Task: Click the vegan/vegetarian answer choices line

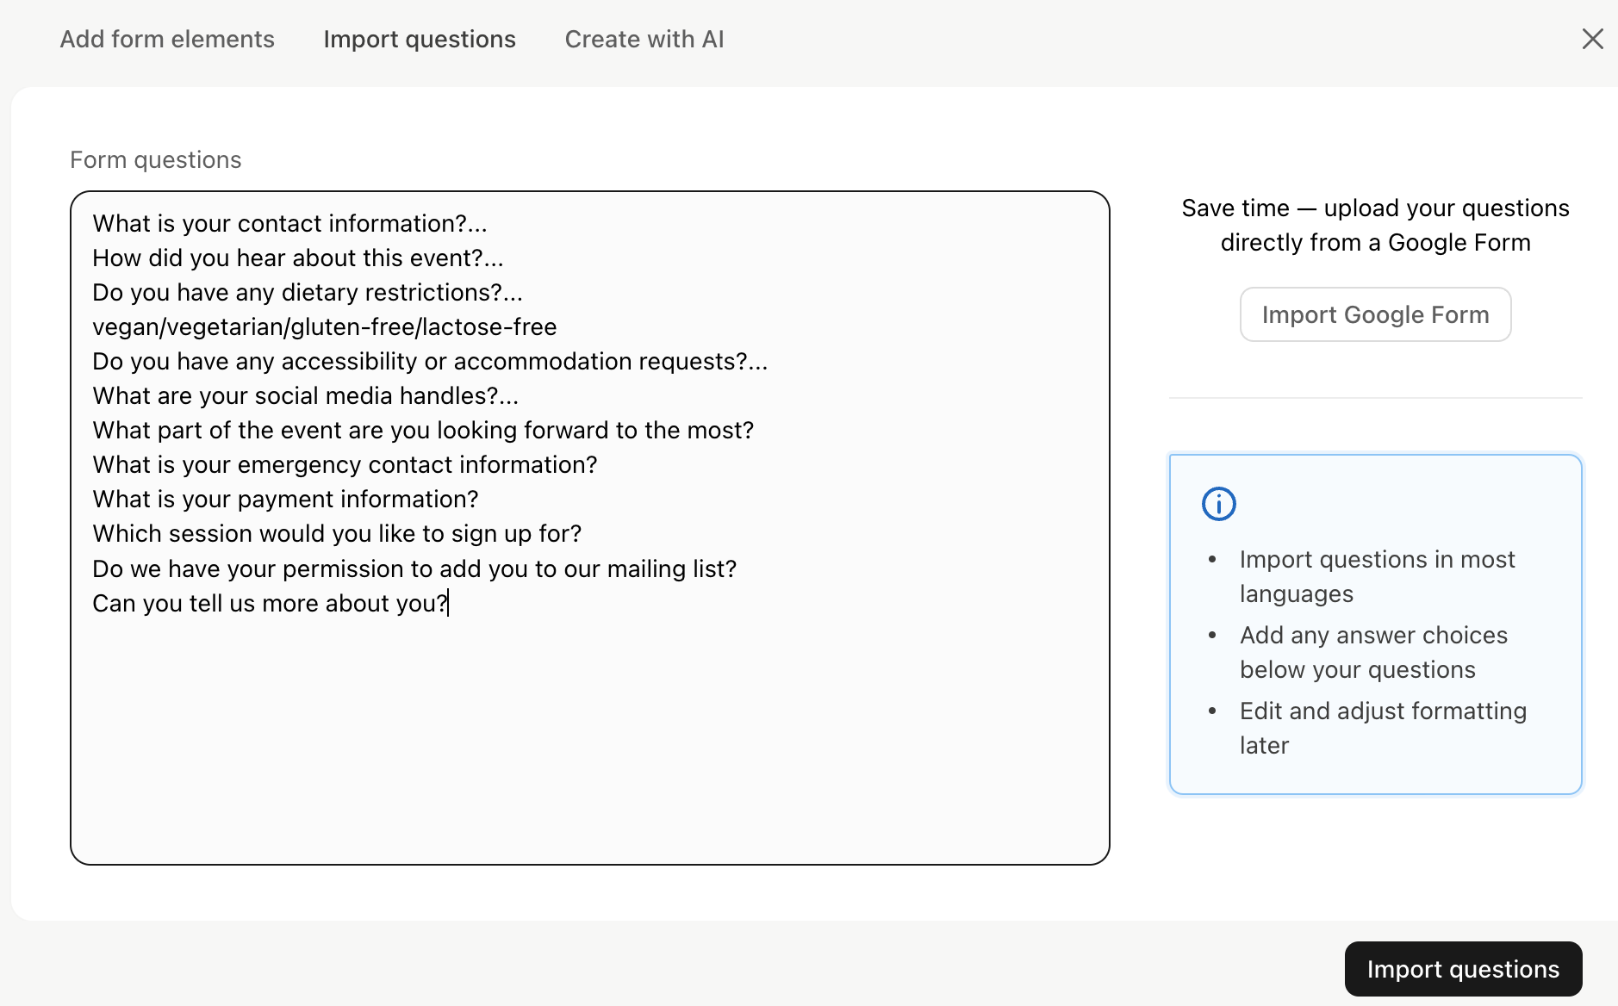Action: [x=324, y=327]
